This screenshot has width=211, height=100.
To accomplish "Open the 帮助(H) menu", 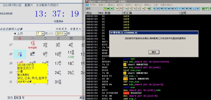I will pos(148,5).
